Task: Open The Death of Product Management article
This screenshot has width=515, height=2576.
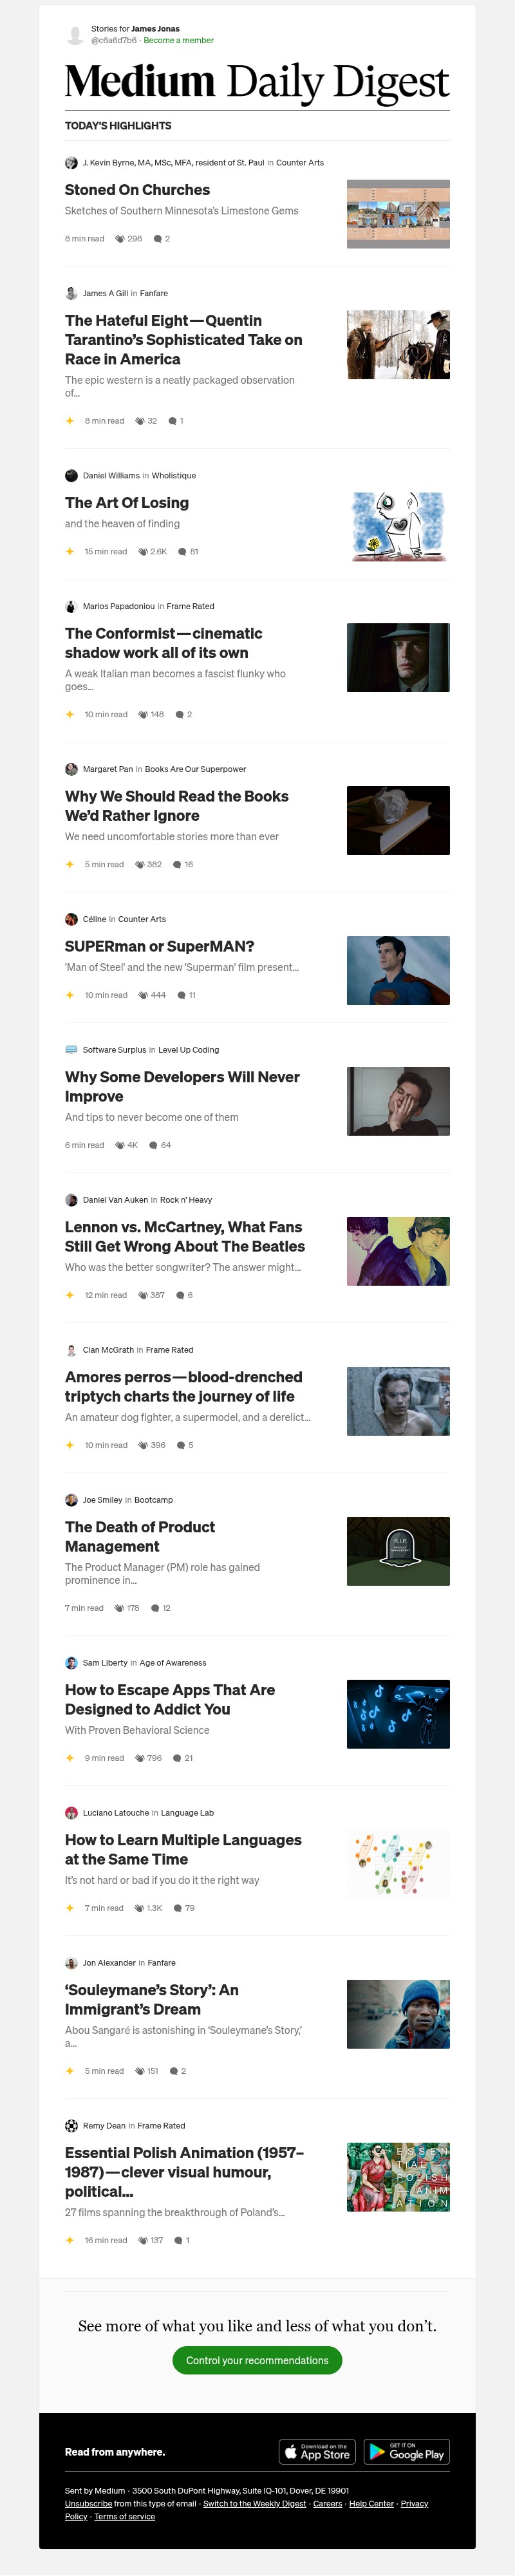Action: pyautogui.click(x=140, y=1537)
